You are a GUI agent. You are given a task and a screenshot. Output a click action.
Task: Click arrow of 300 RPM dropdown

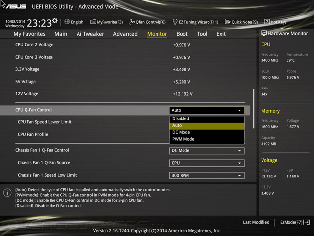[240, 176]
